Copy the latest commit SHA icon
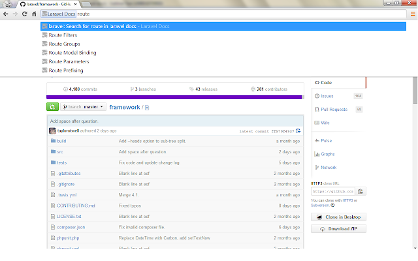Image resolution: width=418 pixels, height=261 pixels. 298,130
